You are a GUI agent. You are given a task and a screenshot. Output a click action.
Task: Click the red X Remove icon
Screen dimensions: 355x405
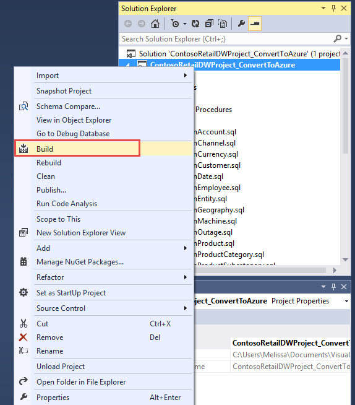[x=24, y=337]
